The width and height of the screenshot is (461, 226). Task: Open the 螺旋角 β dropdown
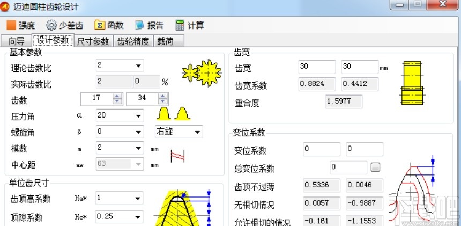pyautogui.click(x=138, y=132)
